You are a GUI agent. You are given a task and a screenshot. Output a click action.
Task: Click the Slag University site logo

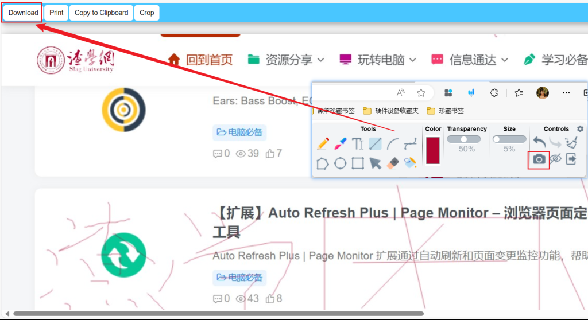[x=75, y=60]
